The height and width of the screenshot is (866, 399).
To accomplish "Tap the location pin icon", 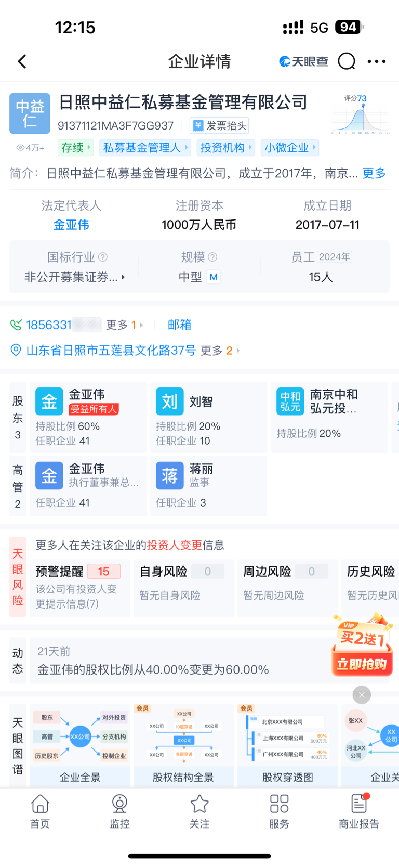I will (x=16, y=350).
